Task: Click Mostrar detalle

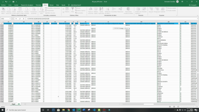Action: 171,8
